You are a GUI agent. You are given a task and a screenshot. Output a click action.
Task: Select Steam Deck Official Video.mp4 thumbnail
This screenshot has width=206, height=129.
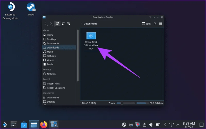tap(91, 36)
